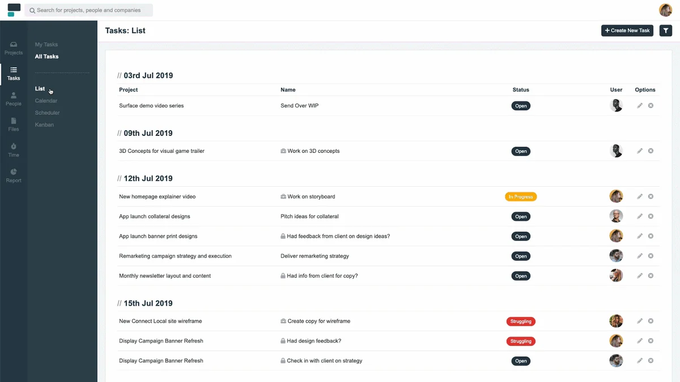Click the "Struggling" badge on "Had design feedback?"
Screen dimensions: 680x382
(x=521, y=341)
